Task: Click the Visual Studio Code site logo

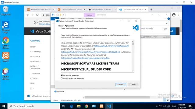Action: pyautogui.click(x=40, y=31)
